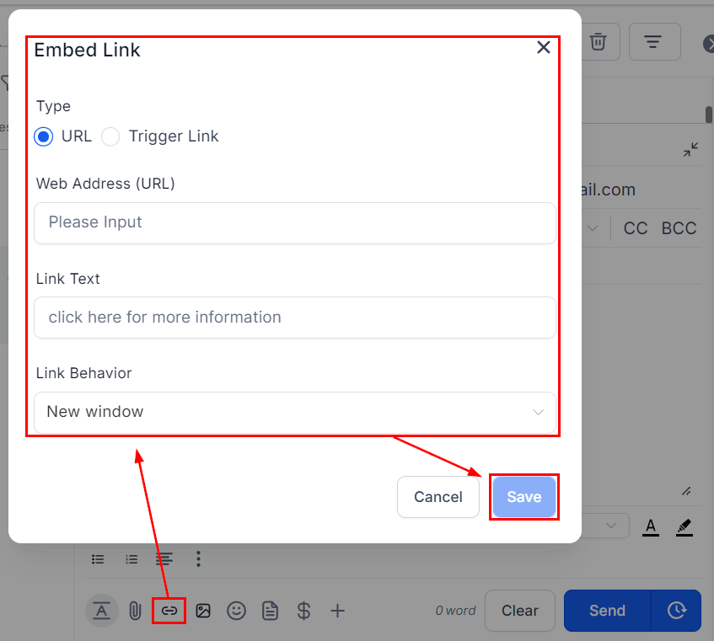
Task: Schedule send with clock icon
Action: [677, 611]
